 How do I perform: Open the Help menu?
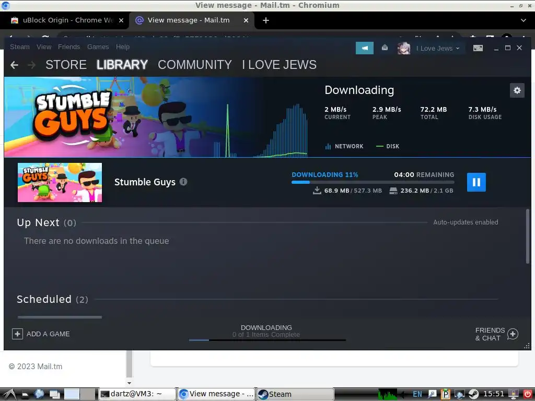coord(122,46)
